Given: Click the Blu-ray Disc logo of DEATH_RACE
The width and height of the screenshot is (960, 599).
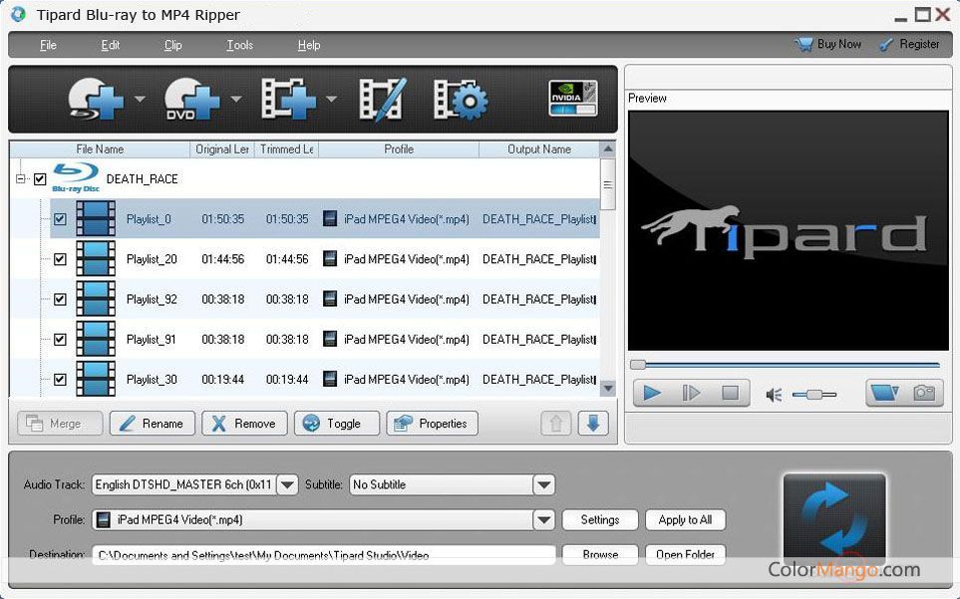Looking at the screenshot, I should (x=76, y=177).
